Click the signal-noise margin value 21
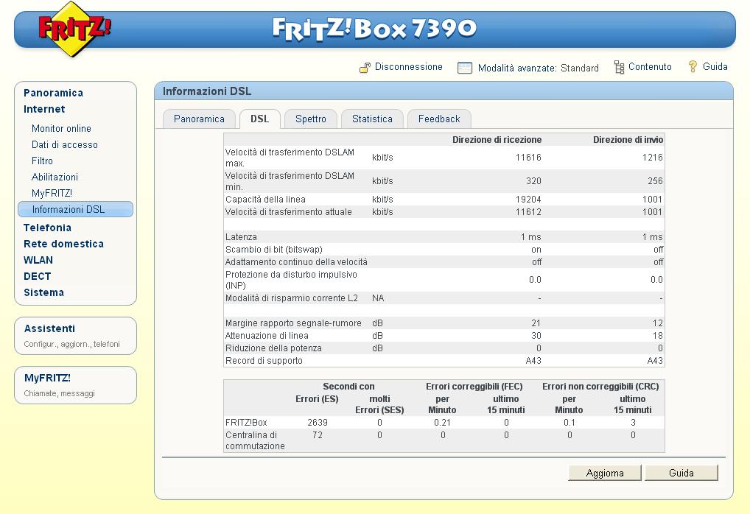This screenshot has height=514, width=750. click(x=536, y=323)
